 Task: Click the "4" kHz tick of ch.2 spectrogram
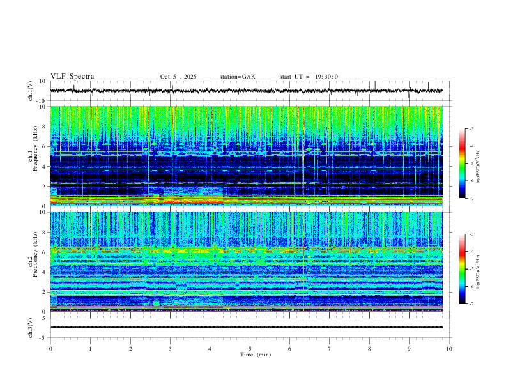45,272
